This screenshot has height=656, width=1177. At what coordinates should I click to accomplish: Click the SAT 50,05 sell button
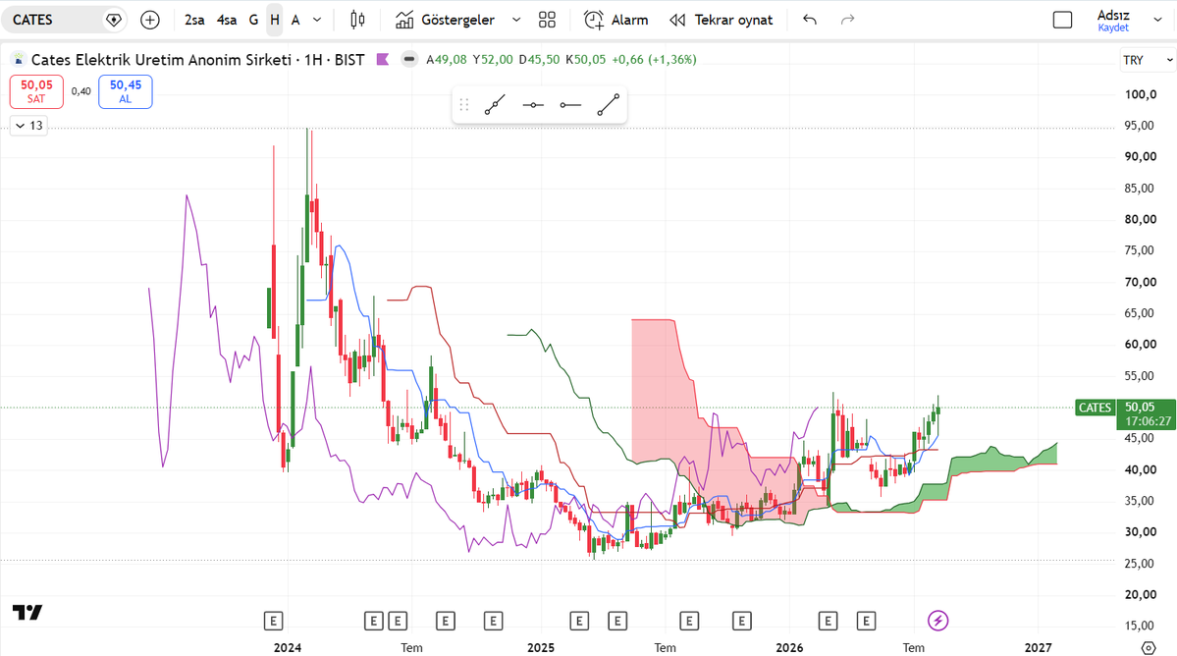coord(36,91)
